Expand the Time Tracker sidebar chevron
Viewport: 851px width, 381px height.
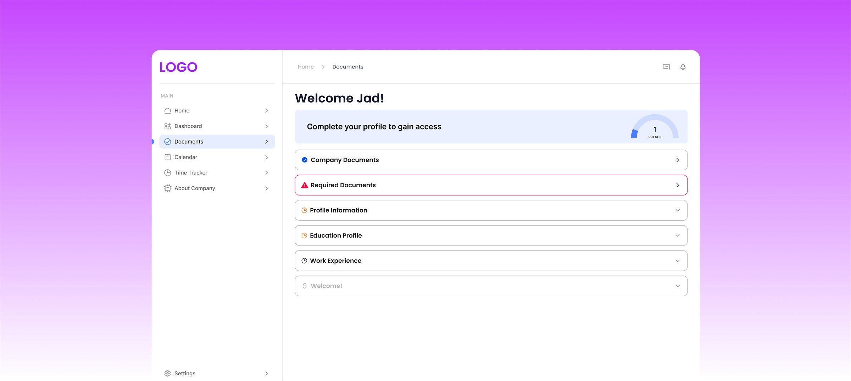point(267,173)
